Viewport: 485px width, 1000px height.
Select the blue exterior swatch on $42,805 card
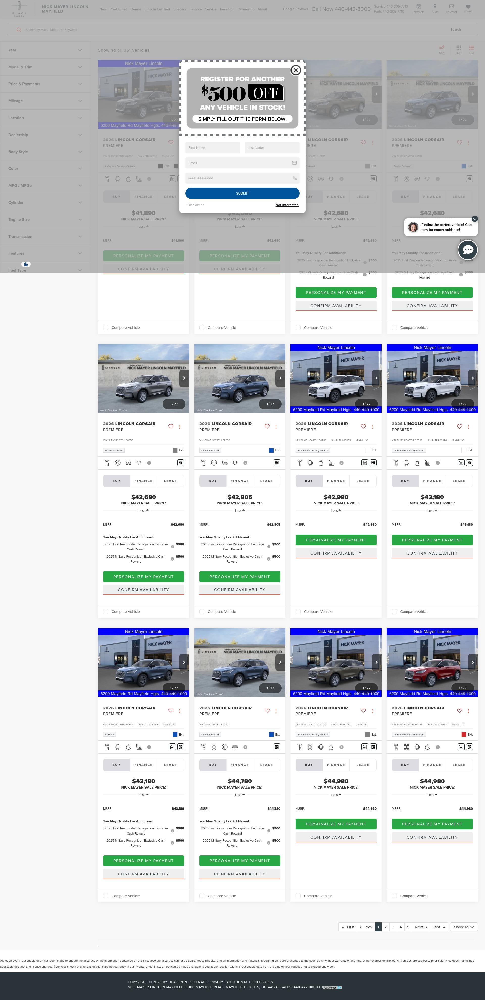[x=271, y=450]
